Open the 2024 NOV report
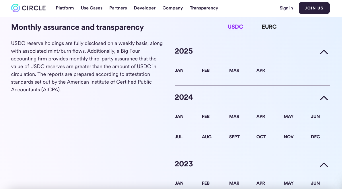342x189 pixels. click(x=289, y=137)
